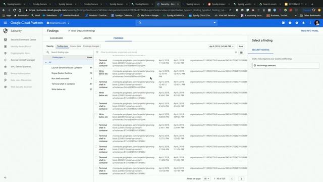Open the Apr 9 2019 date time dropdown
Viewport: 323px width, 182px height.
221,46
